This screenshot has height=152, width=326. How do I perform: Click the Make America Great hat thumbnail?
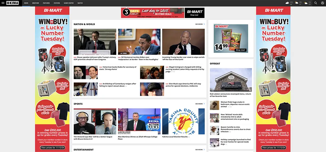click(152, 89)
